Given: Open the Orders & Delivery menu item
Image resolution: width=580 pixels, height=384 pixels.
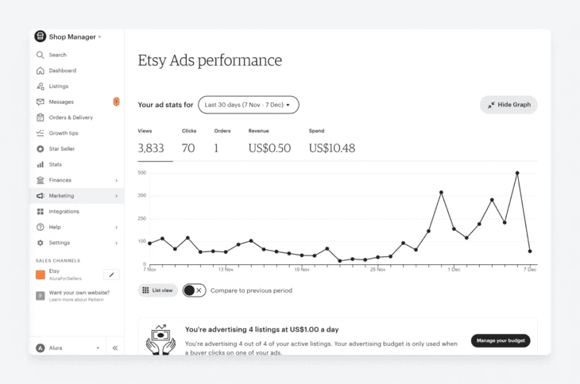Looking at the screenshot, I should click(77, 117).
